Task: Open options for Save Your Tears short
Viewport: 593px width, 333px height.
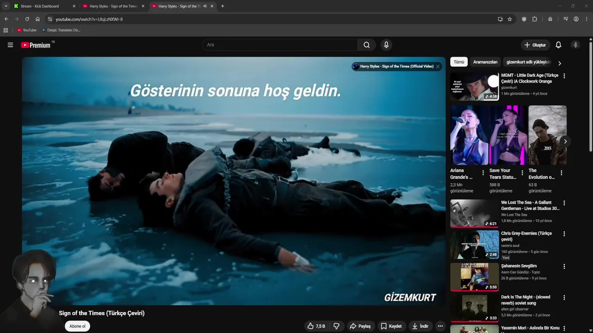Action: (x=522, y=173)
